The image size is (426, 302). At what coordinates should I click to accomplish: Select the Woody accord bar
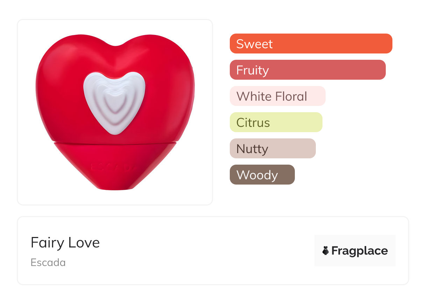point(262,175)
